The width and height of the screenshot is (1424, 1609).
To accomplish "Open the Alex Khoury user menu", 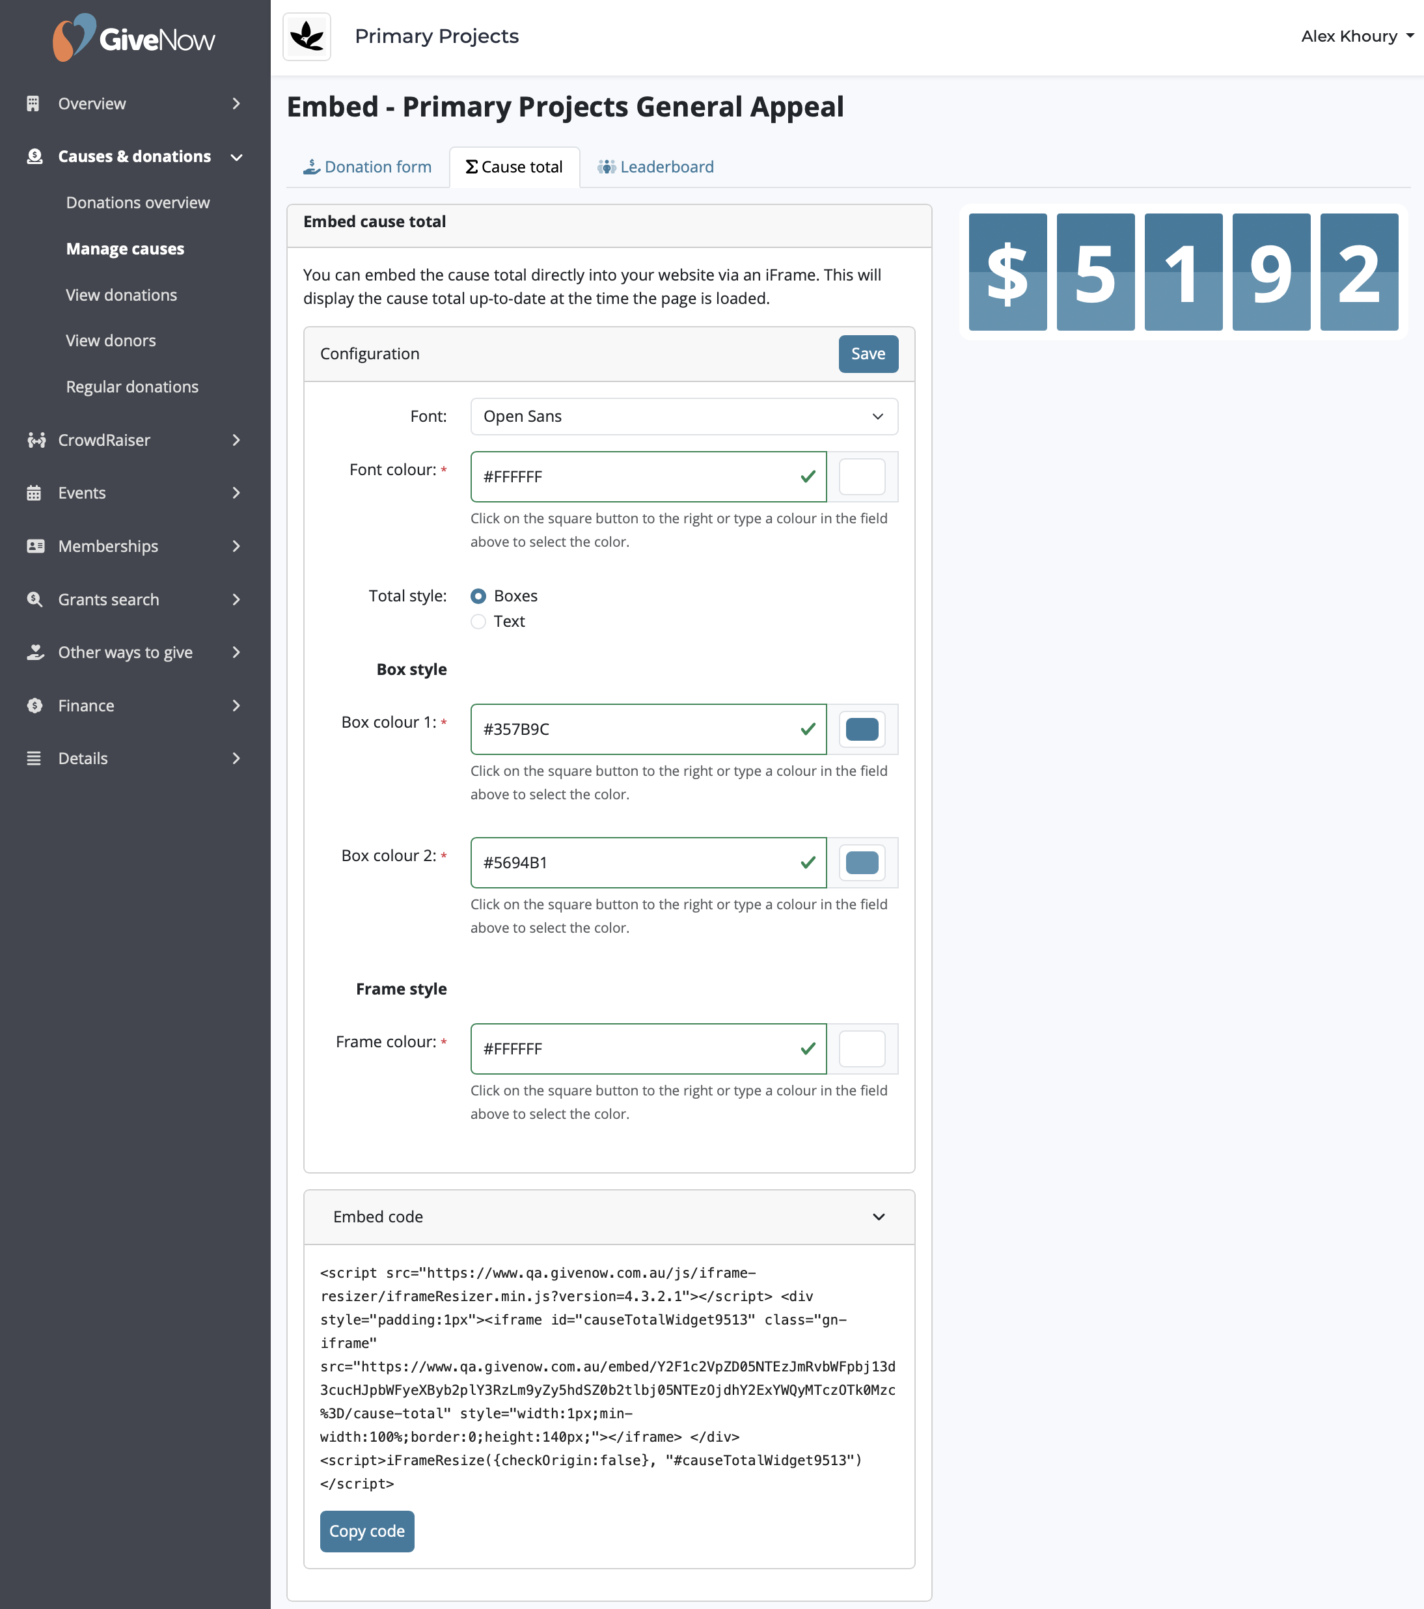I will pos(1357,36).
